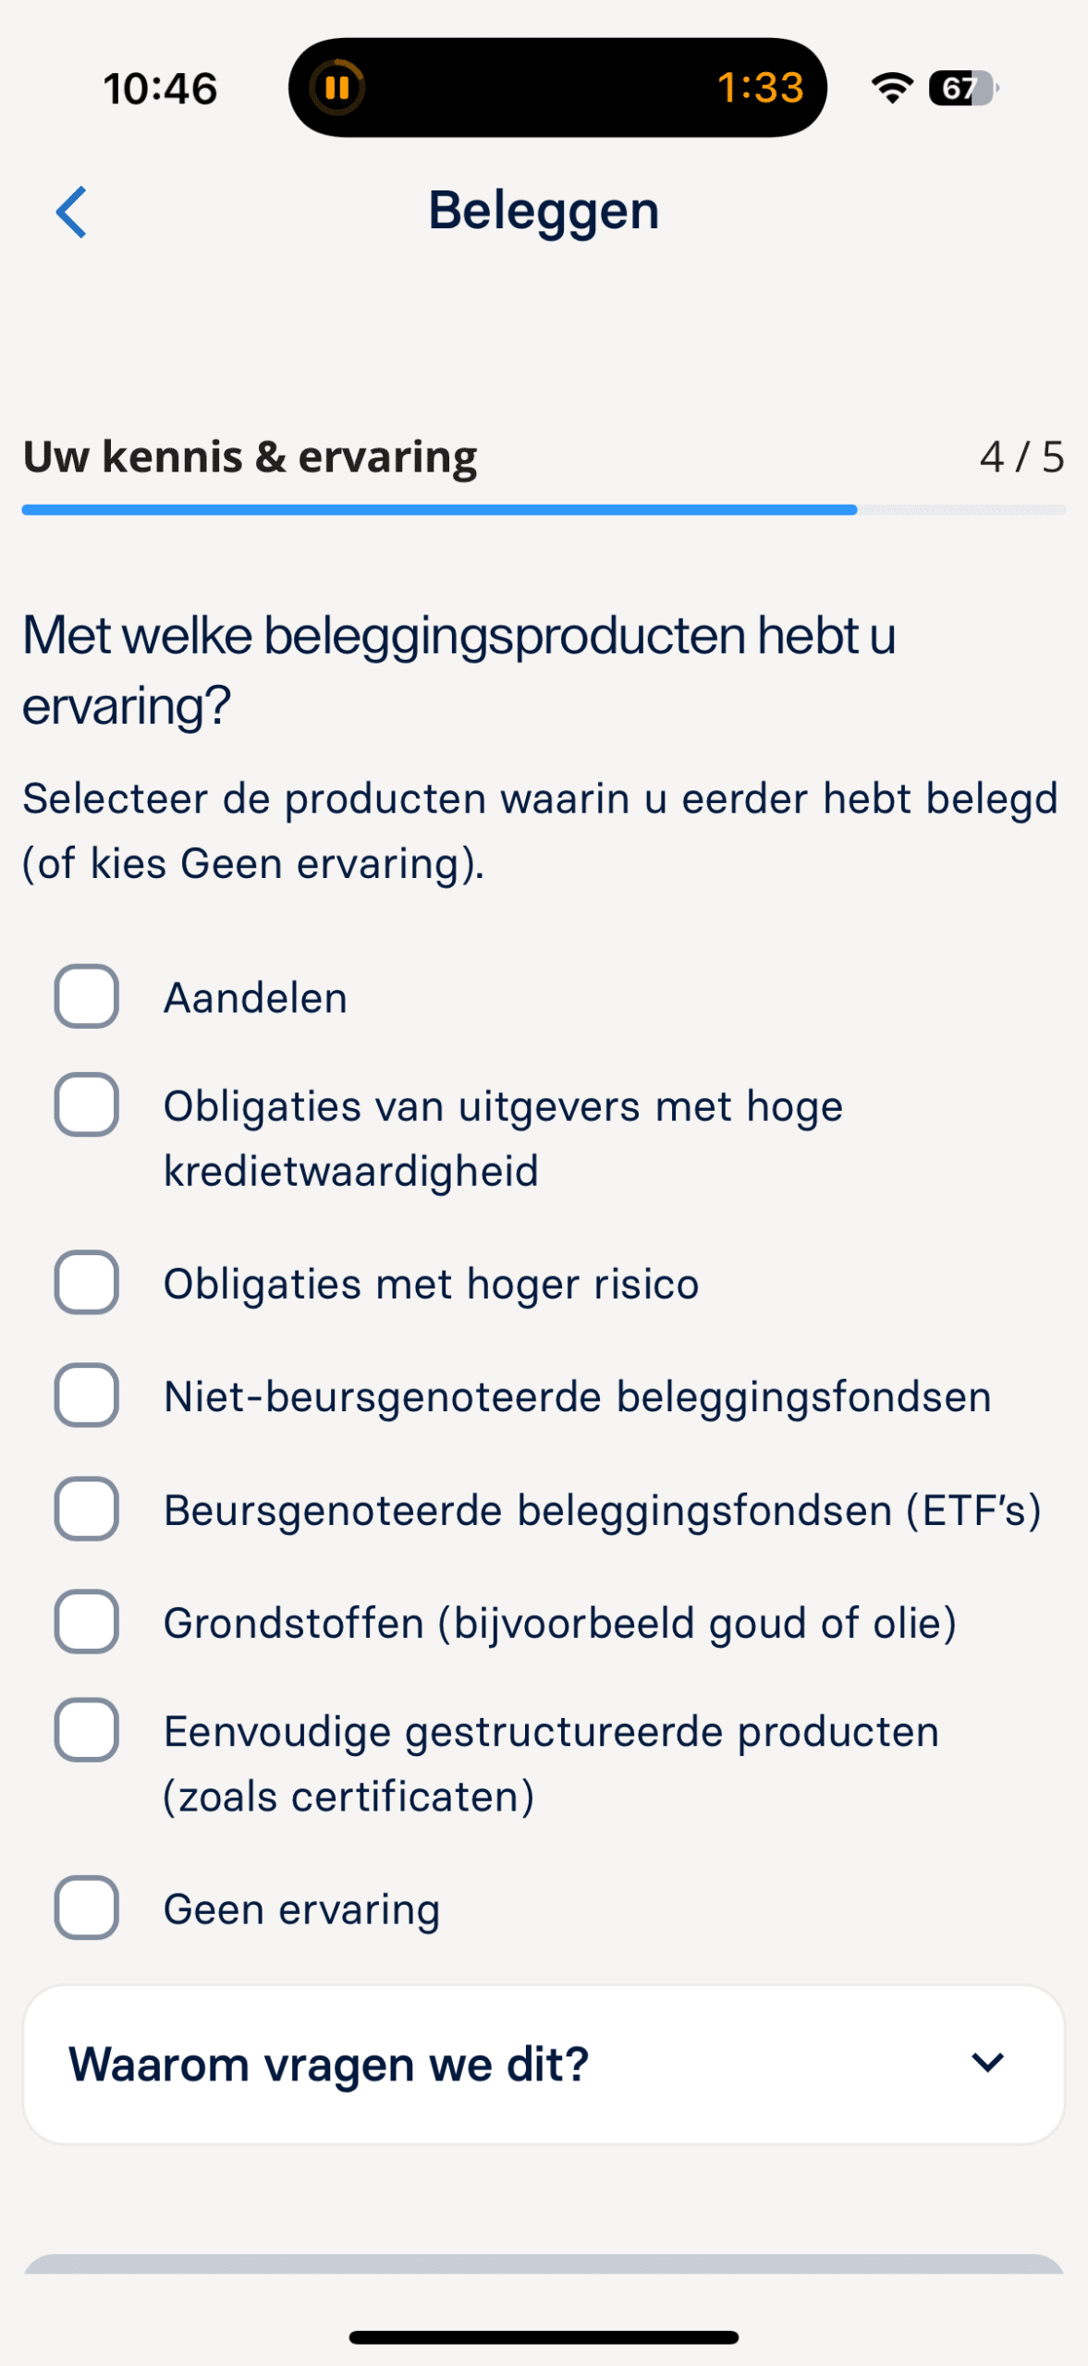Tap the blue back arrow icon
Screen dimensions: 1088x2366
pyautogui.click(x=71, y=212)
